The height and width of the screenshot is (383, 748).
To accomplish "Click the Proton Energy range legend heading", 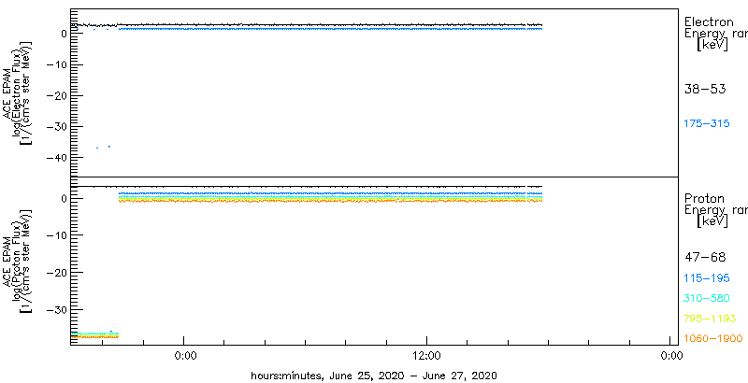I will (x=715, y=205).
